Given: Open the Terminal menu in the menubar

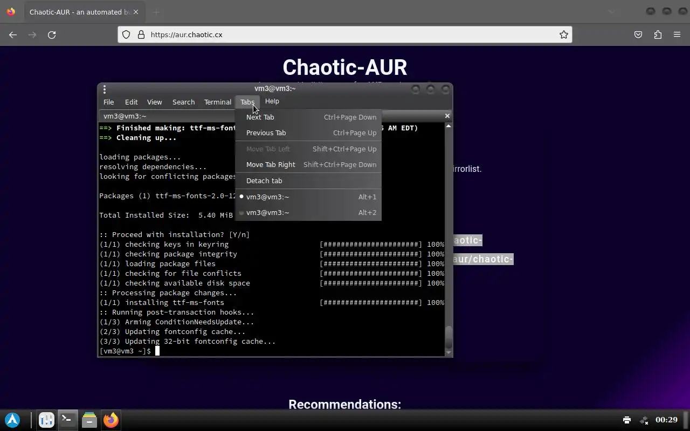Looking at the screenshot, I should 218,102.
